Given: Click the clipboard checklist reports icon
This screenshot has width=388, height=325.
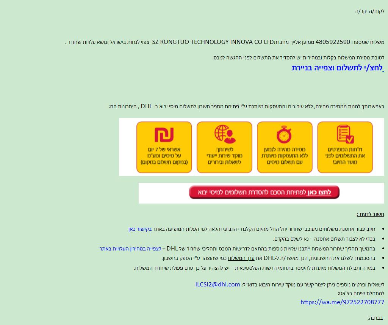Looking at the screenshot, I should tap(345, 134).
